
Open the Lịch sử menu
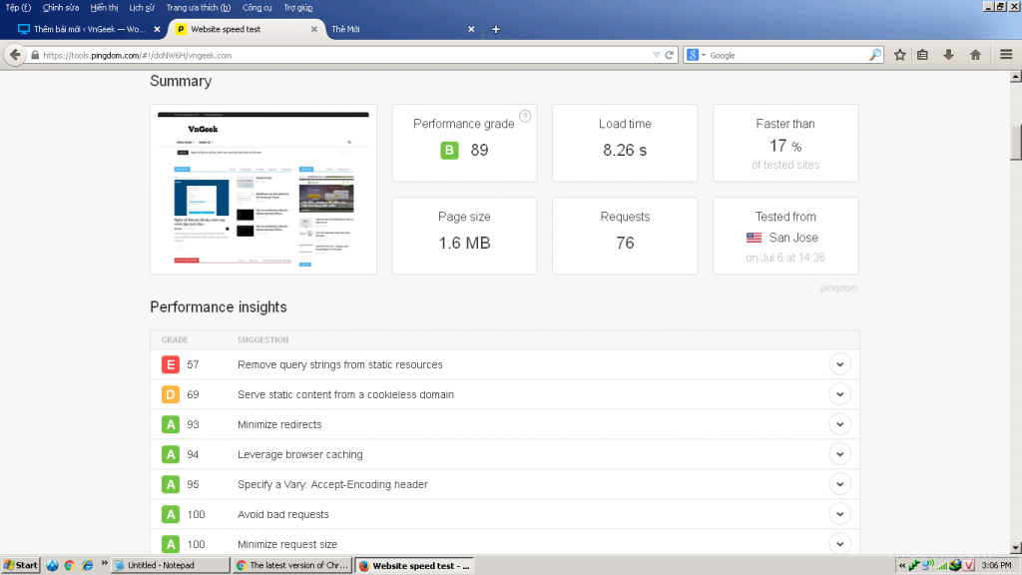click(x=142, y=8)
